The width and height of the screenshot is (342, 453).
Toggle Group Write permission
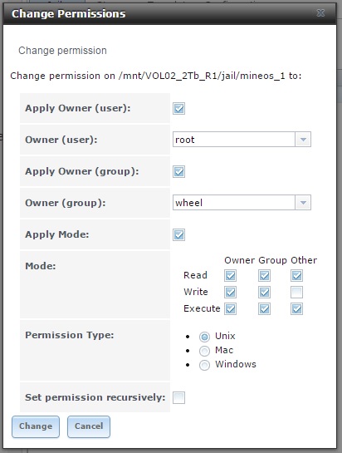click(264, 292)
